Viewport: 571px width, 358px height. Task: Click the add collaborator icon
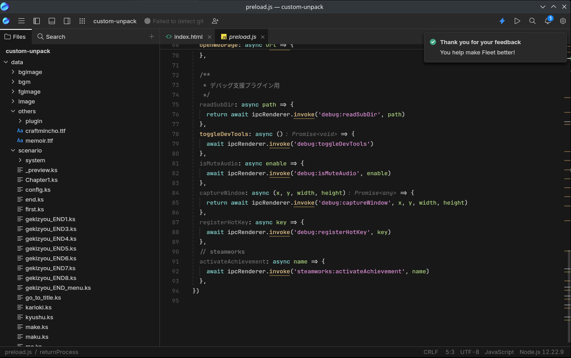coord(215,21)
